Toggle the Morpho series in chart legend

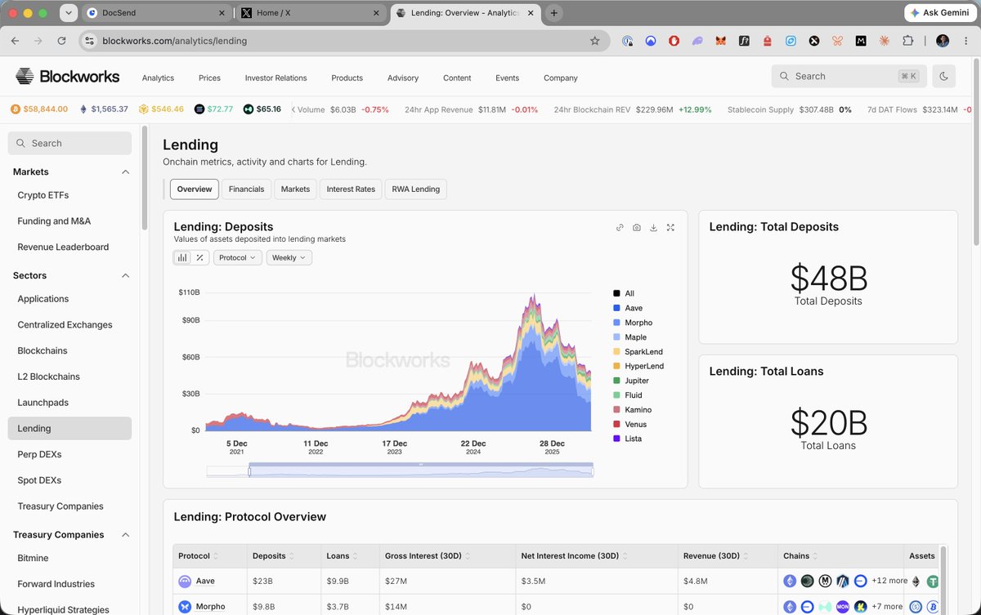click(632, 323)
